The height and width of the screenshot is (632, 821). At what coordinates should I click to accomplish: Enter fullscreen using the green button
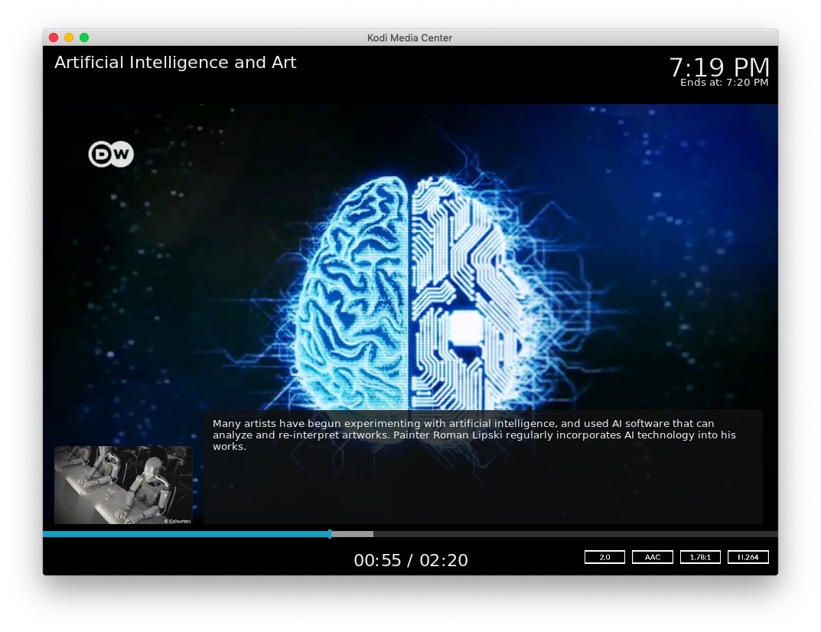pyautogui.click(x=84, y=37)
